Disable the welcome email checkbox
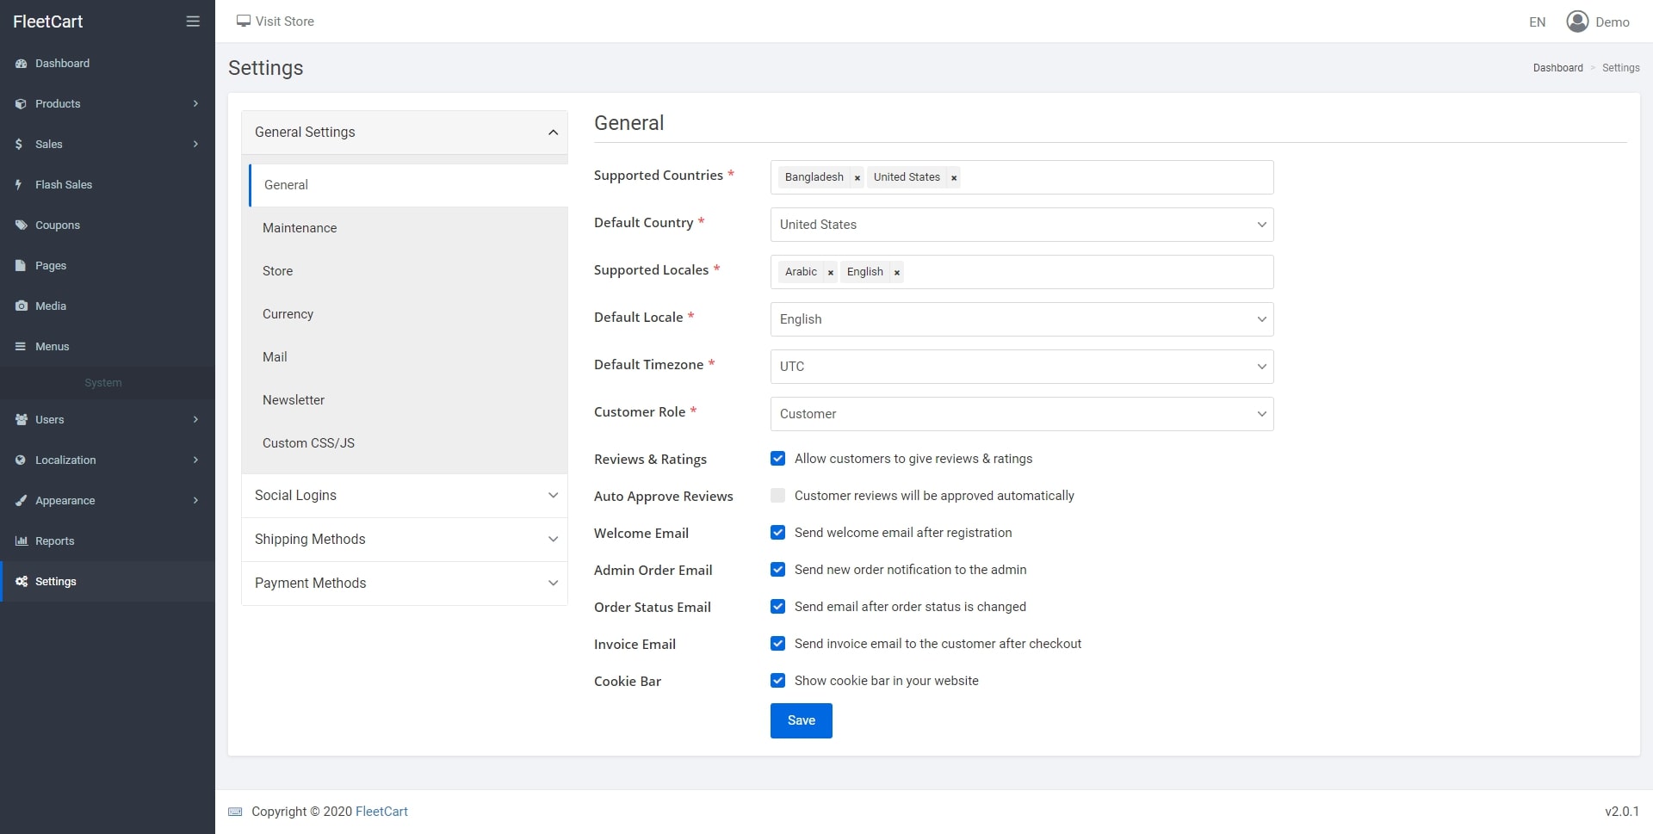 778,533
